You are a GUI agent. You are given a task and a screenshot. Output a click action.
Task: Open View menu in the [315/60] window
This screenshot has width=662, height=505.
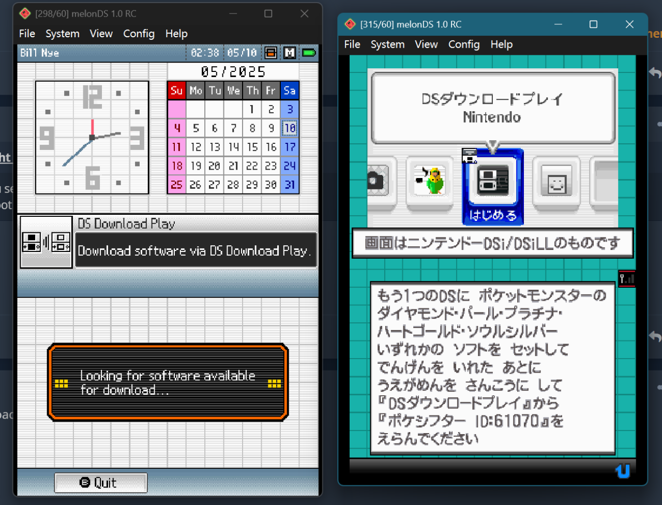tap(426, 44)
